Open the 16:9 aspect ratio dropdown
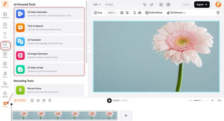The image size is (224, 121). tap(97, 5)
